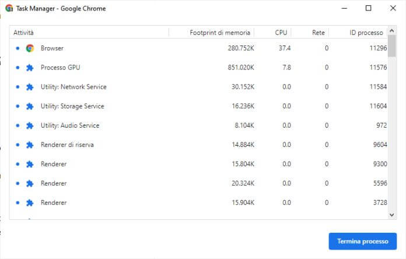Click process ID 11576

[x=378, y=68]
